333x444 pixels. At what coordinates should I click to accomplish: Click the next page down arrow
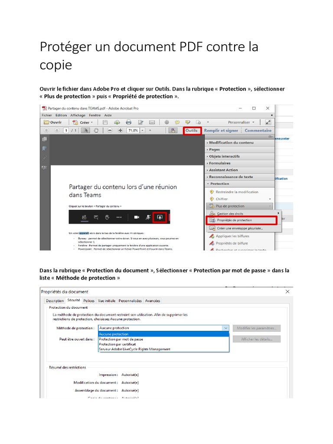coord(57,130)
